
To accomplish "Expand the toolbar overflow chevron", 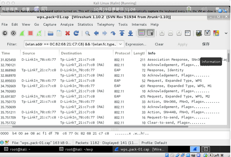I will tap(226, 33).
